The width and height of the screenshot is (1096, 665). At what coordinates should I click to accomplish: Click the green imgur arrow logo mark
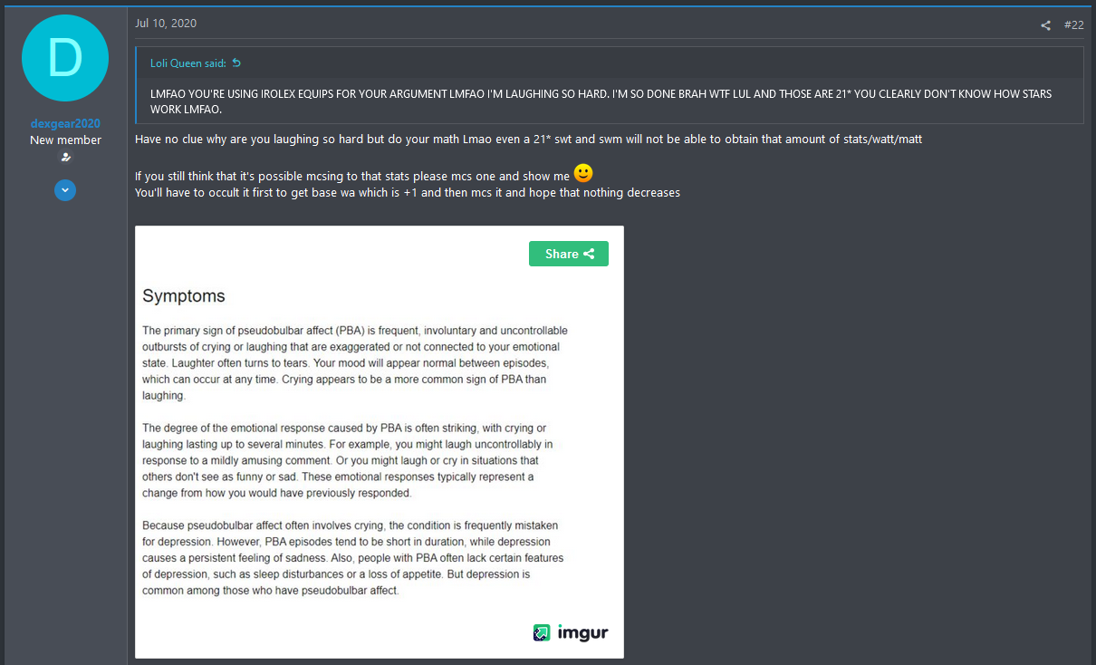click(542, 632)
